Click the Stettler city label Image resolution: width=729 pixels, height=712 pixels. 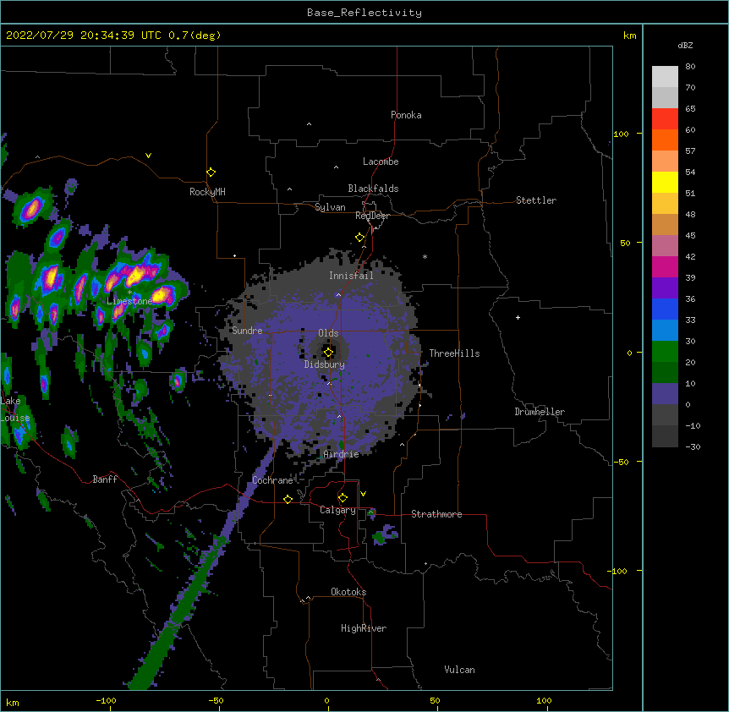pyautogui.click(x=536, y=200)
